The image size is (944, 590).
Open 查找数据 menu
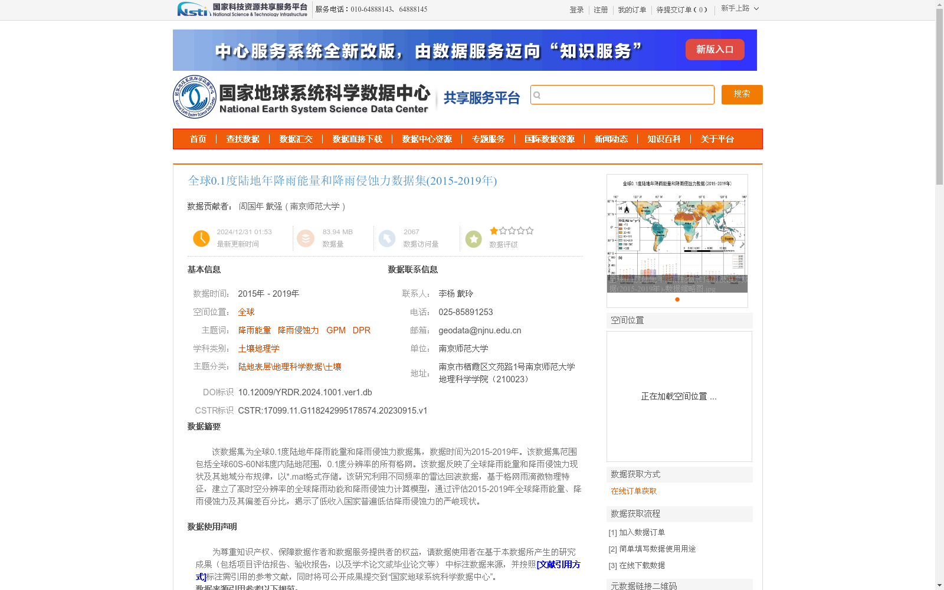pos(243,139)
